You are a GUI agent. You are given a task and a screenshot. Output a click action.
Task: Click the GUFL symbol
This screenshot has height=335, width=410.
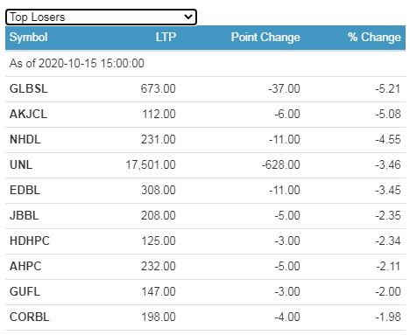25,291
